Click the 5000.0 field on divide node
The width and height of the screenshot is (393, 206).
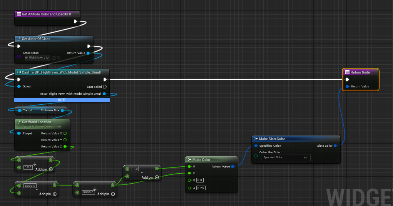pos(88,193)
